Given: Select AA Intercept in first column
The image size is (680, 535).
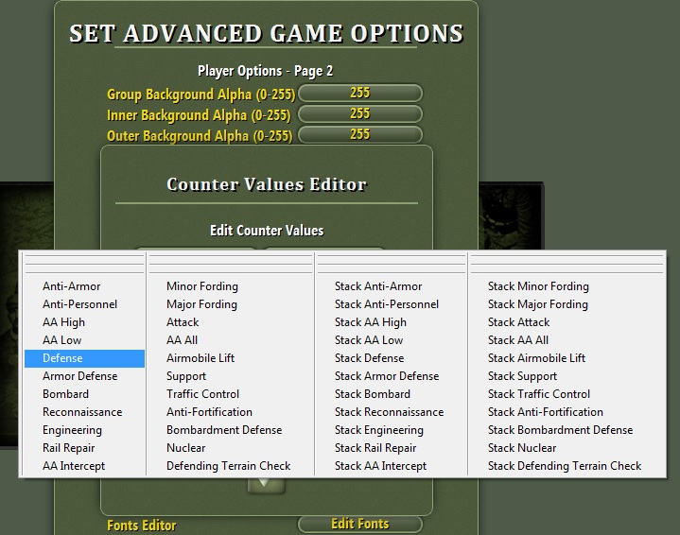Looking at the screenshot, I should coord(84,466).
